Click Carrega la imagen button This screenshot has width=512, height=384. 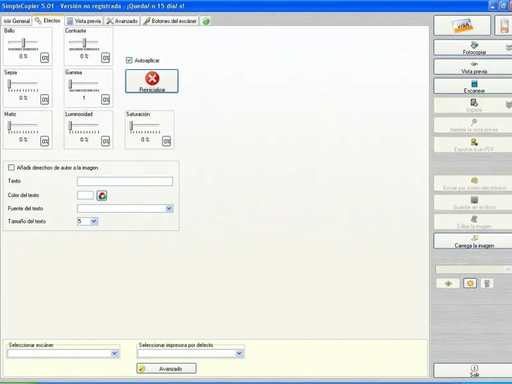[474, 241]
